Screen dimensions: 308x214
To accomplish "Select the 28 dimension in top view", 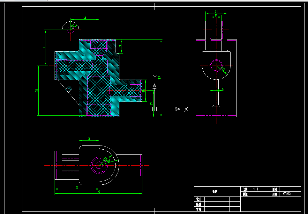I will tap(89, 139).
